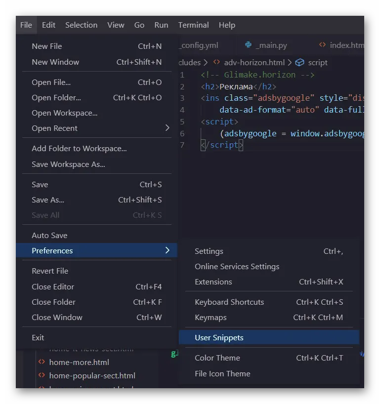Open the Edit menu

coord(48,25)
